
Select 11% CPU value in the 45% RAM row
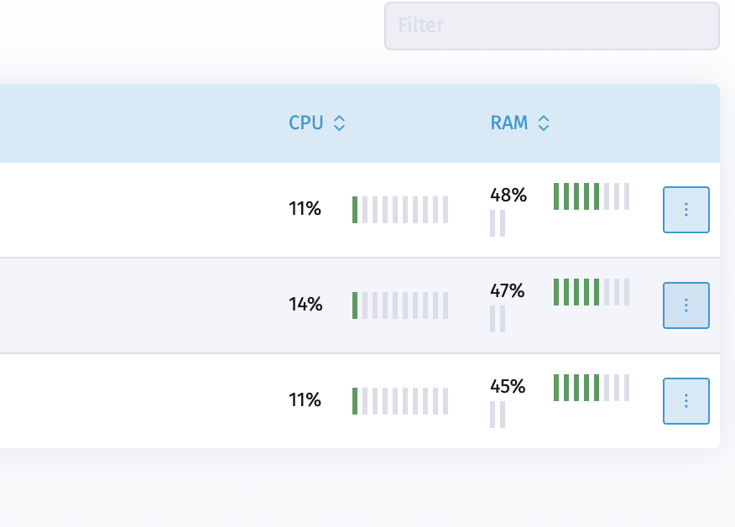click(305, 400)
